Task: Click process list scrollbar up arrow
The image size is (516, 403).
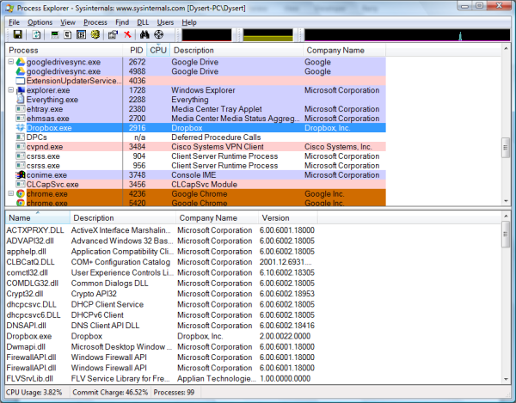Action: 506,49
